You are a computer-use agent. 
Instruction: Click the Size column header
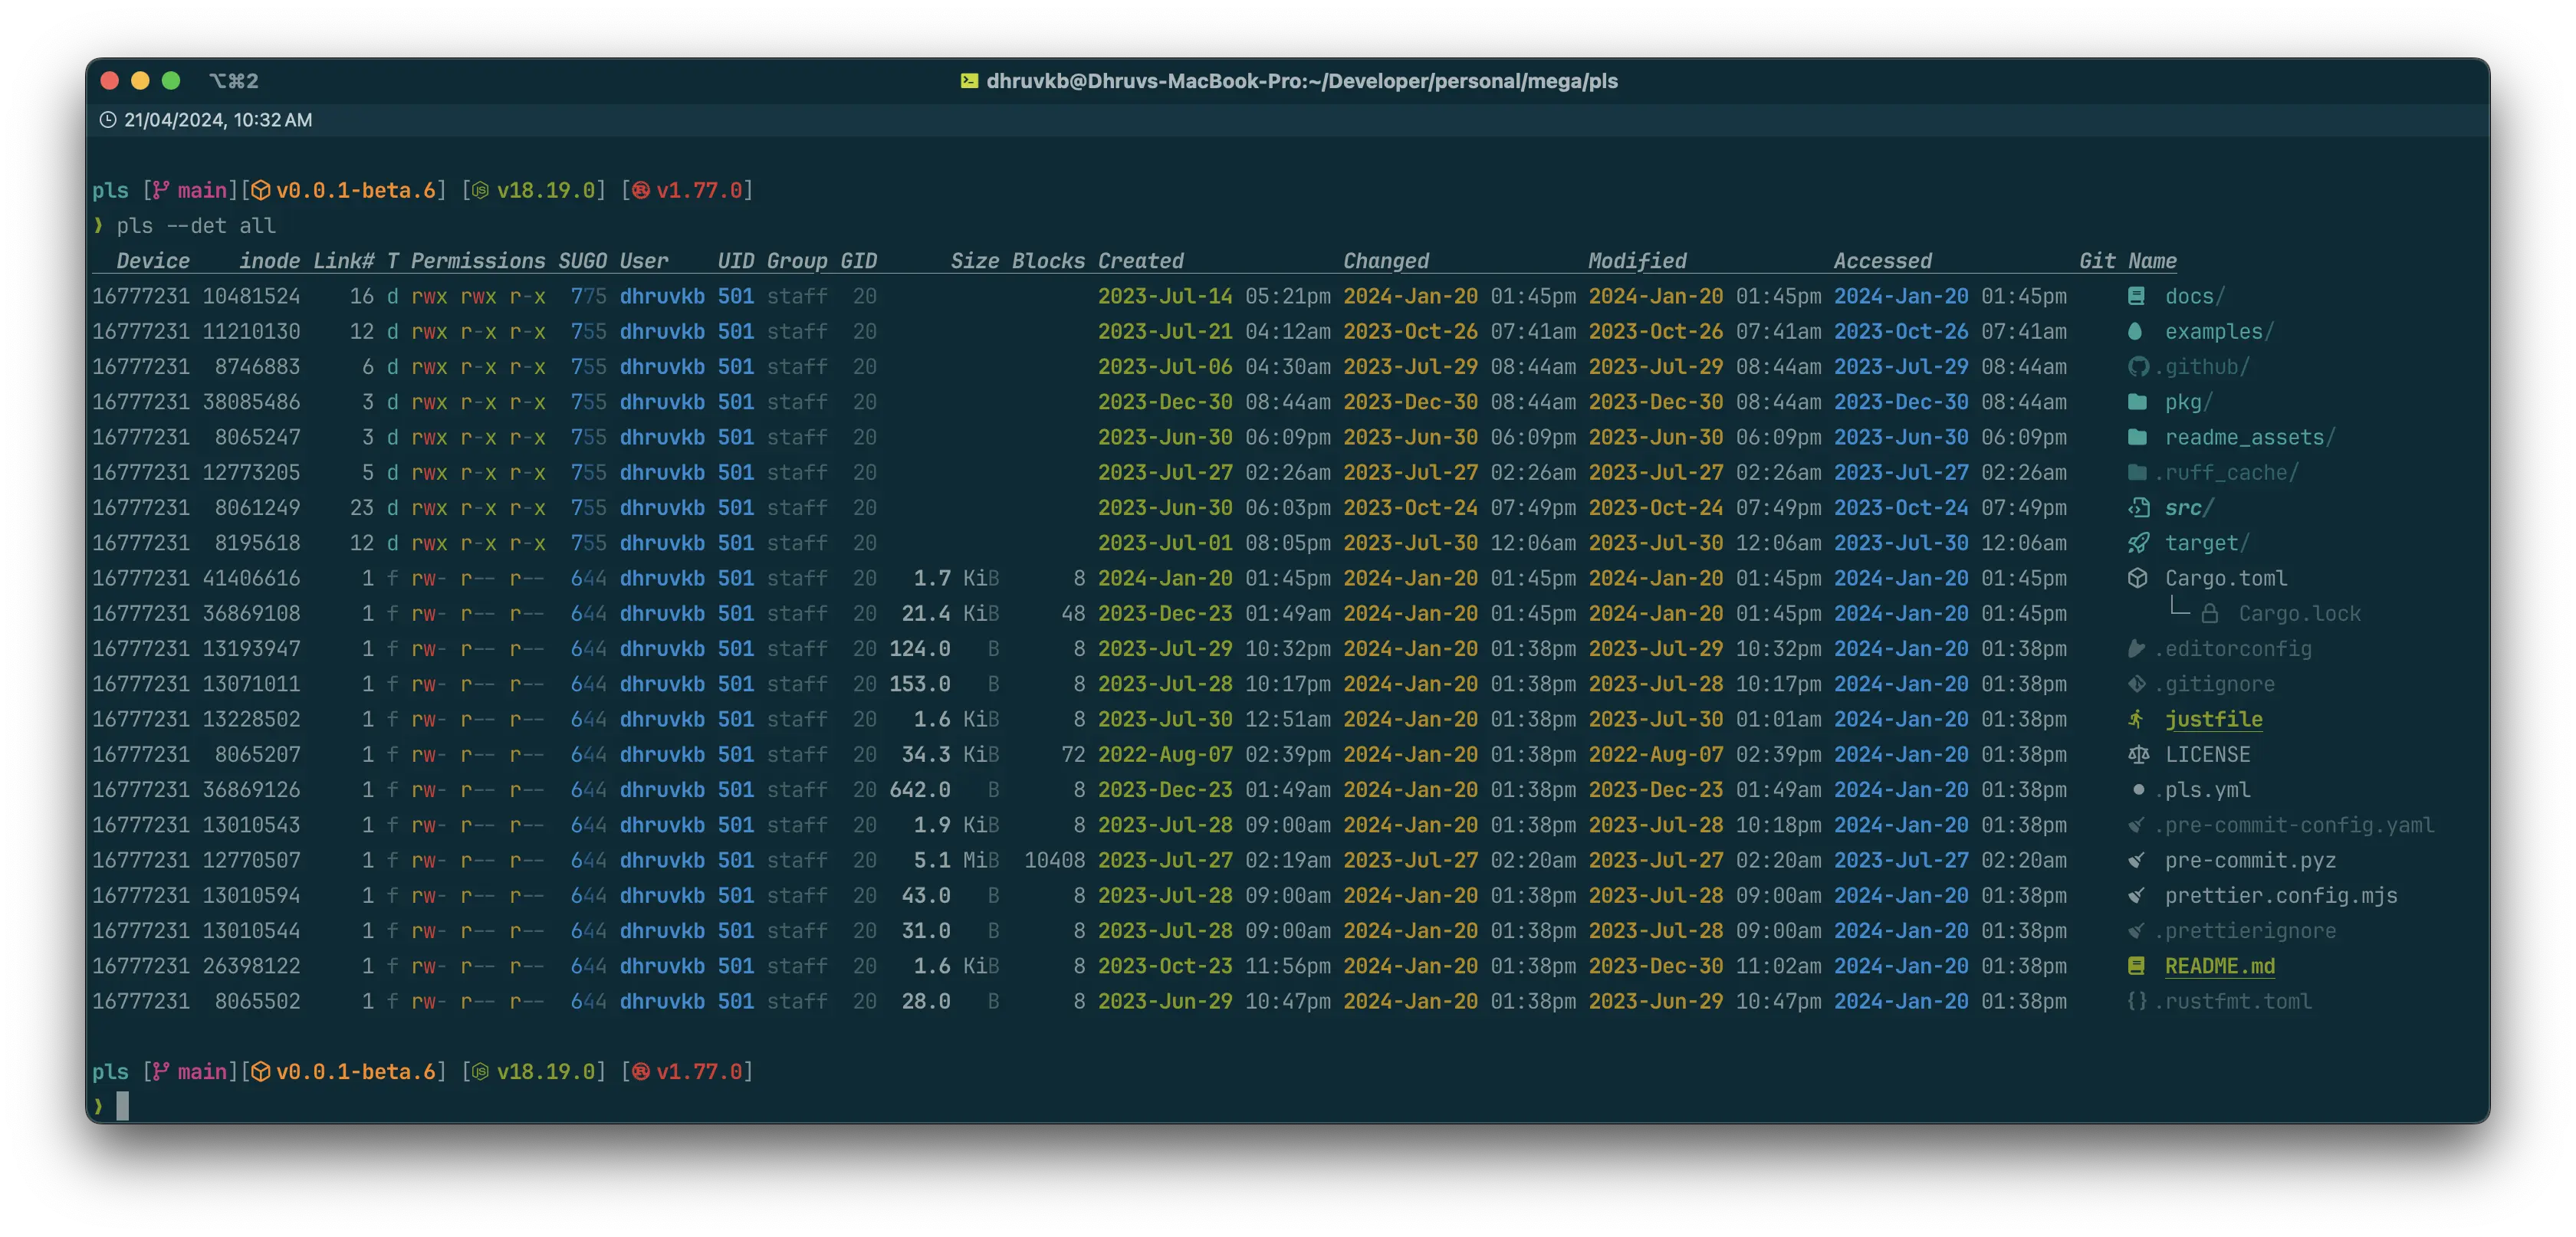(974, 261)
